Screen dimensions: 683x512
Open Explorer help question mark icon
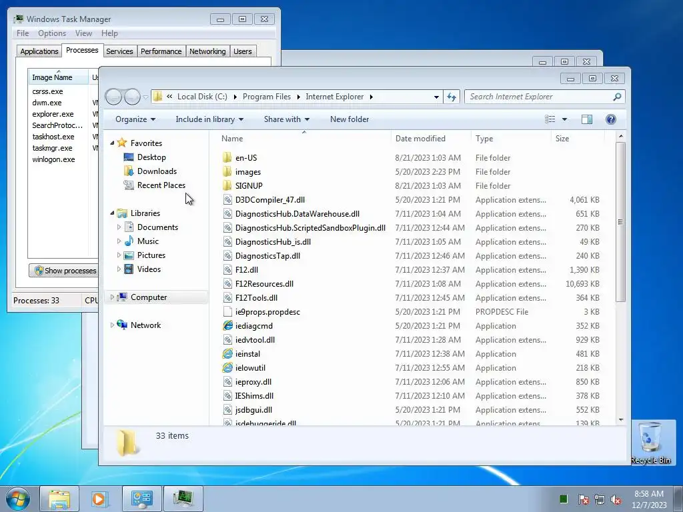pos(611,119)
